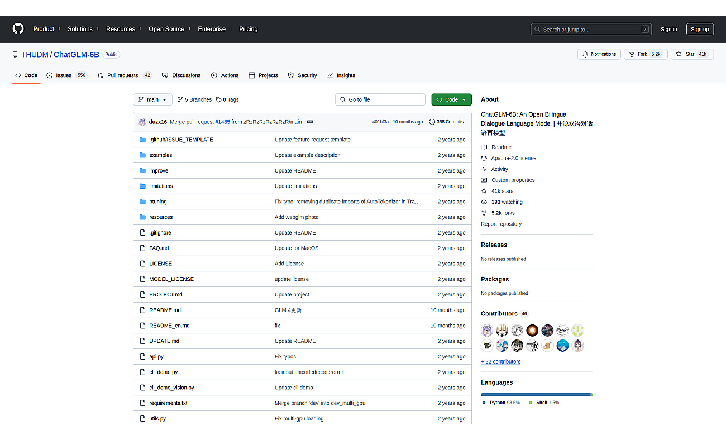Open the green Code dropdown button

pos(451,99)
